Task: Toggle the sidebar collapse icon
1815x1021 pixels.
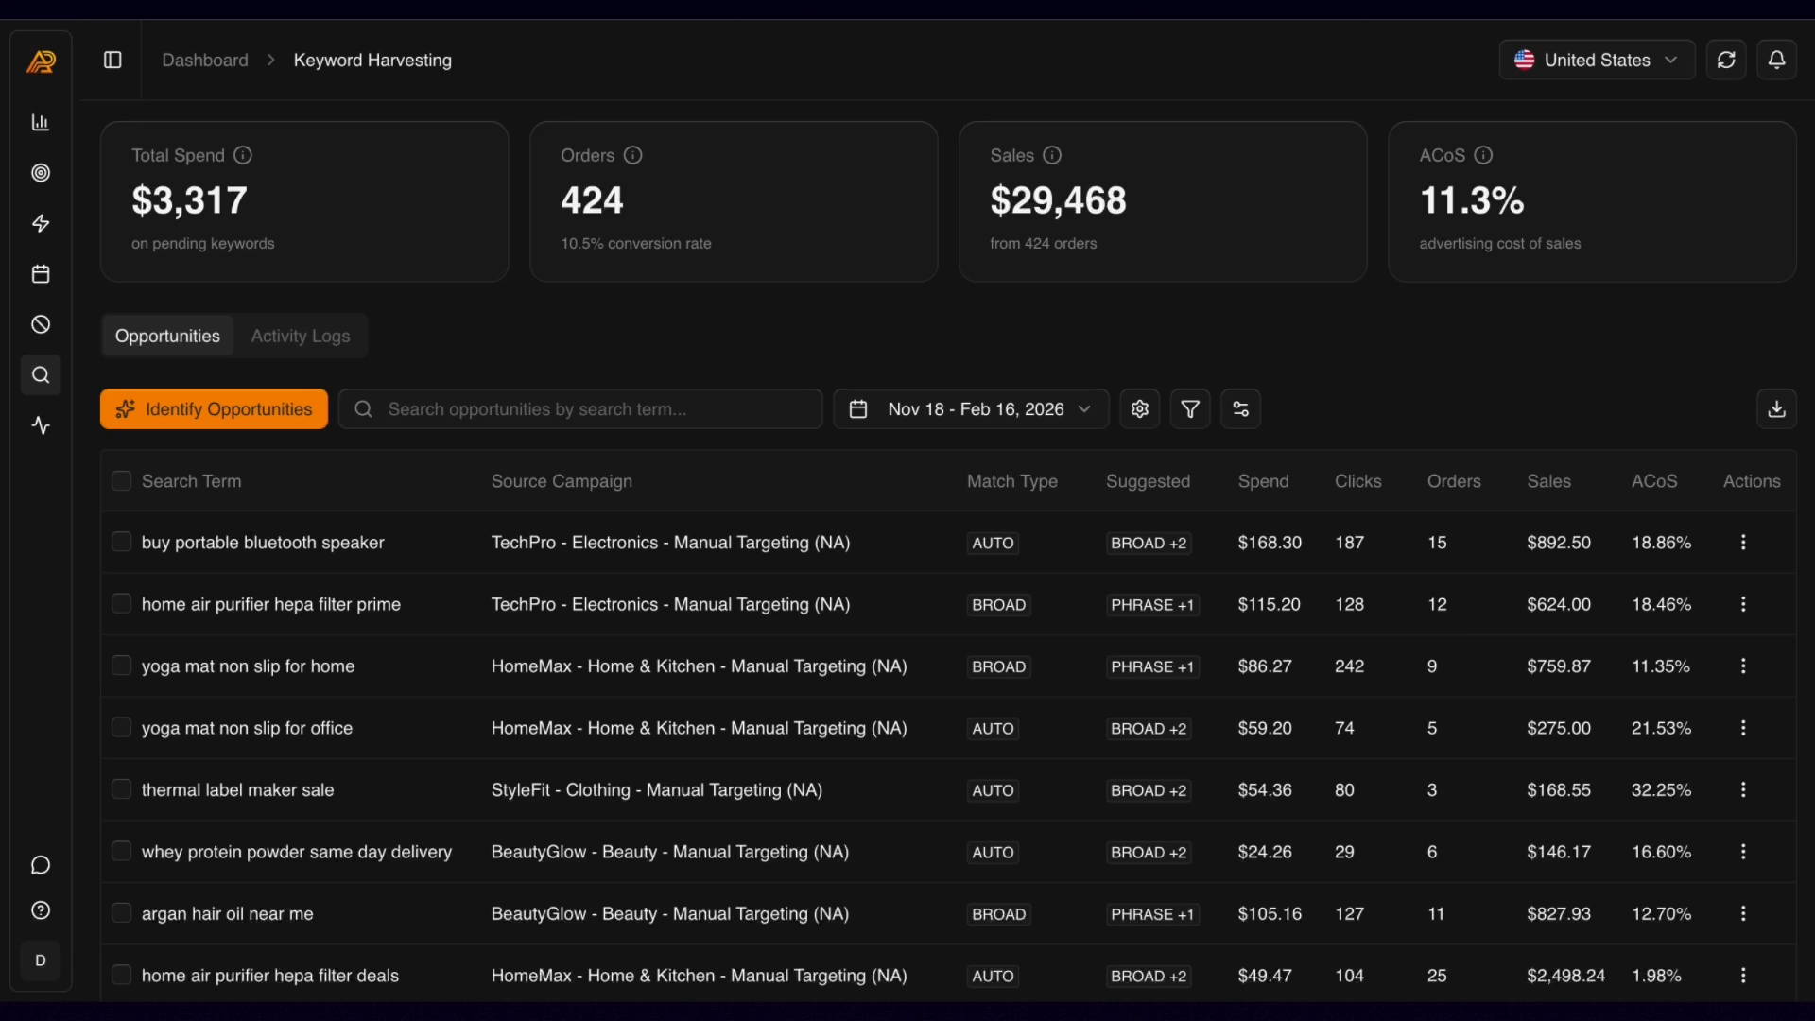Action: coord(112,60)
